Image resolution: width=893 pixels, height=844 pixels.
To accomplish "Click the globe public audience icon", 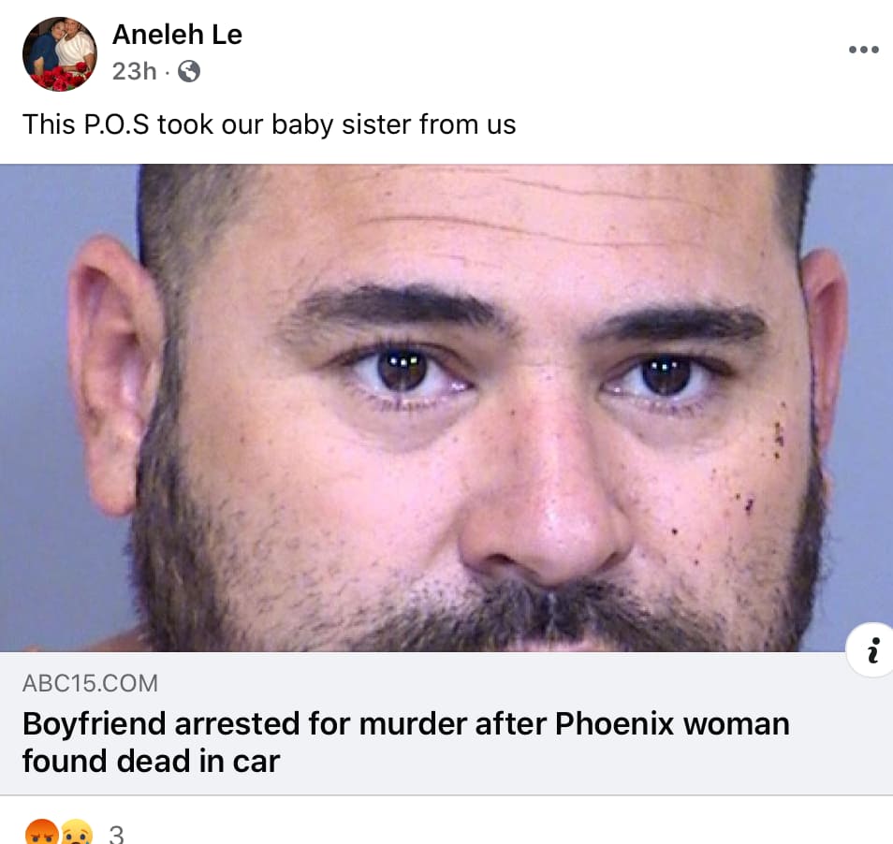I will click(189, 72).
